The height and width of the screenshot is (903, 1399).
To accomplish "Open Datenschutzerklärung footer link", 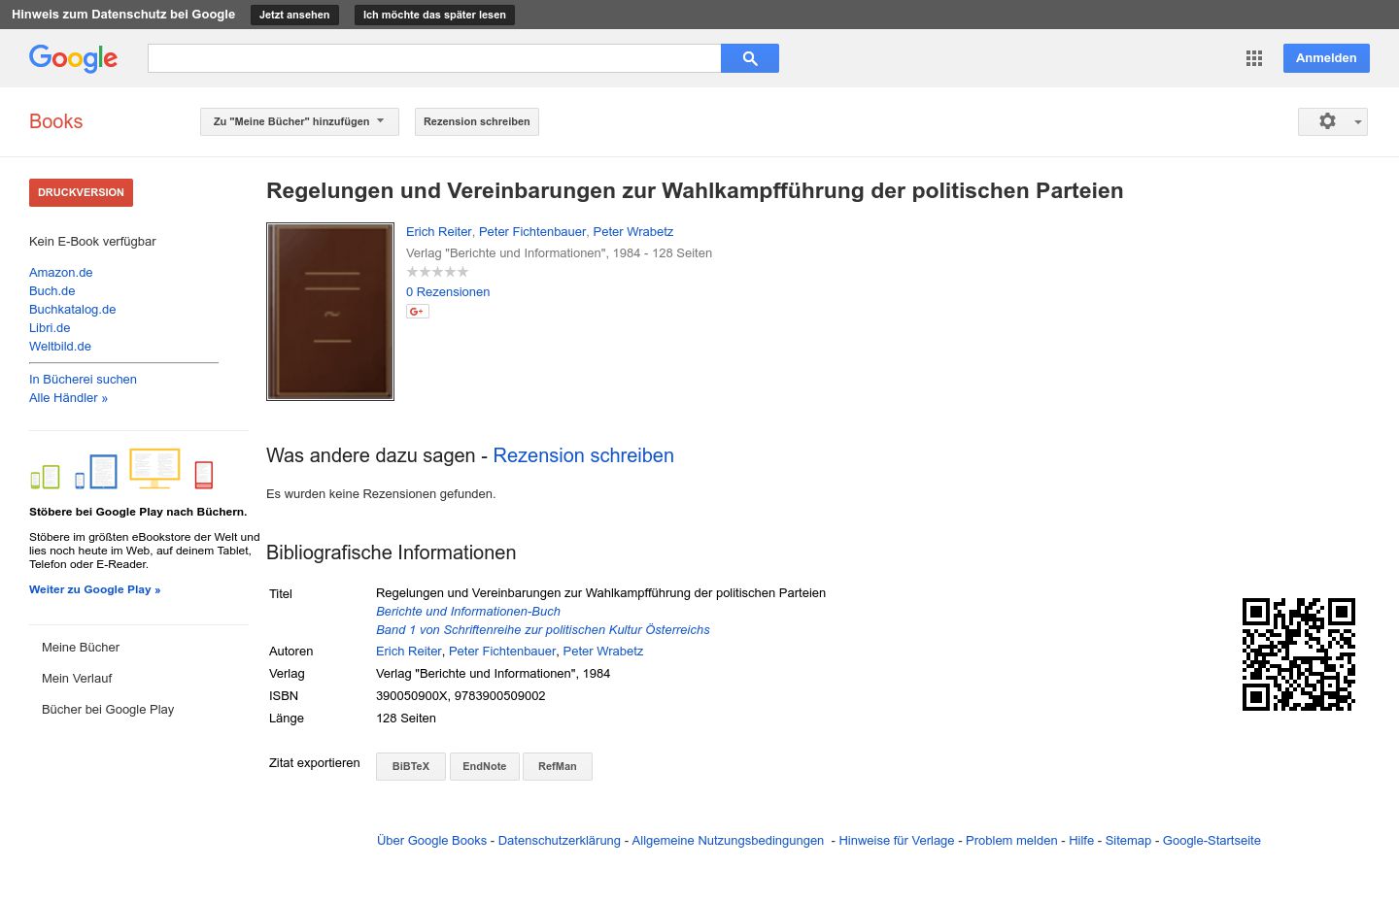I will point(560,841).
